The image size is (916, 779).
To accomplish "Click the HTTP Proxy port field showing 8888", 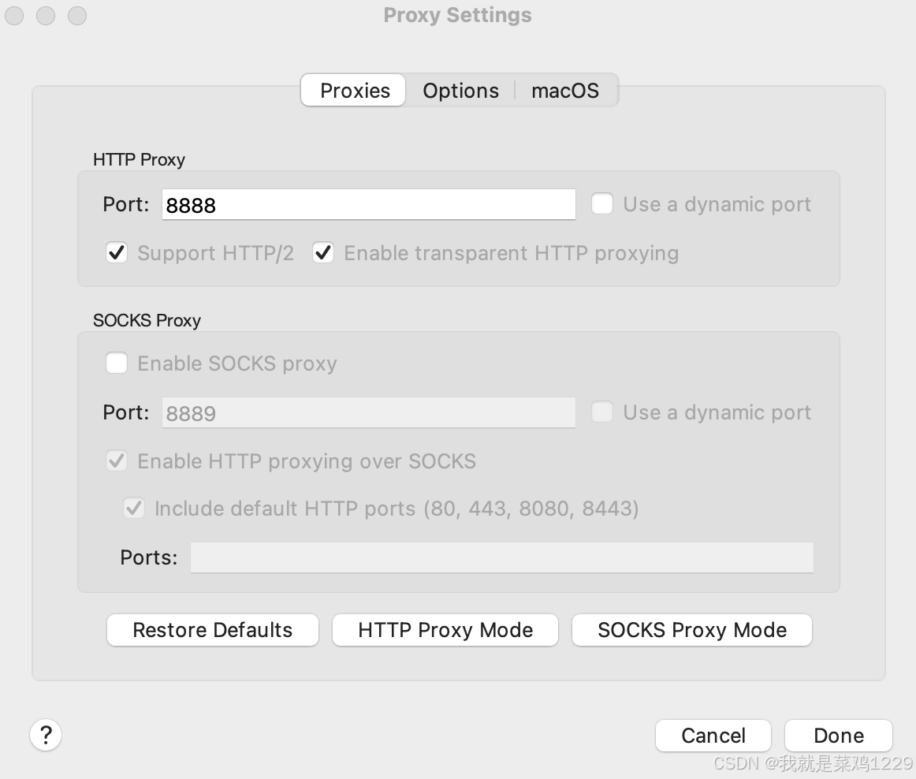I will click(x=369, y=204).
